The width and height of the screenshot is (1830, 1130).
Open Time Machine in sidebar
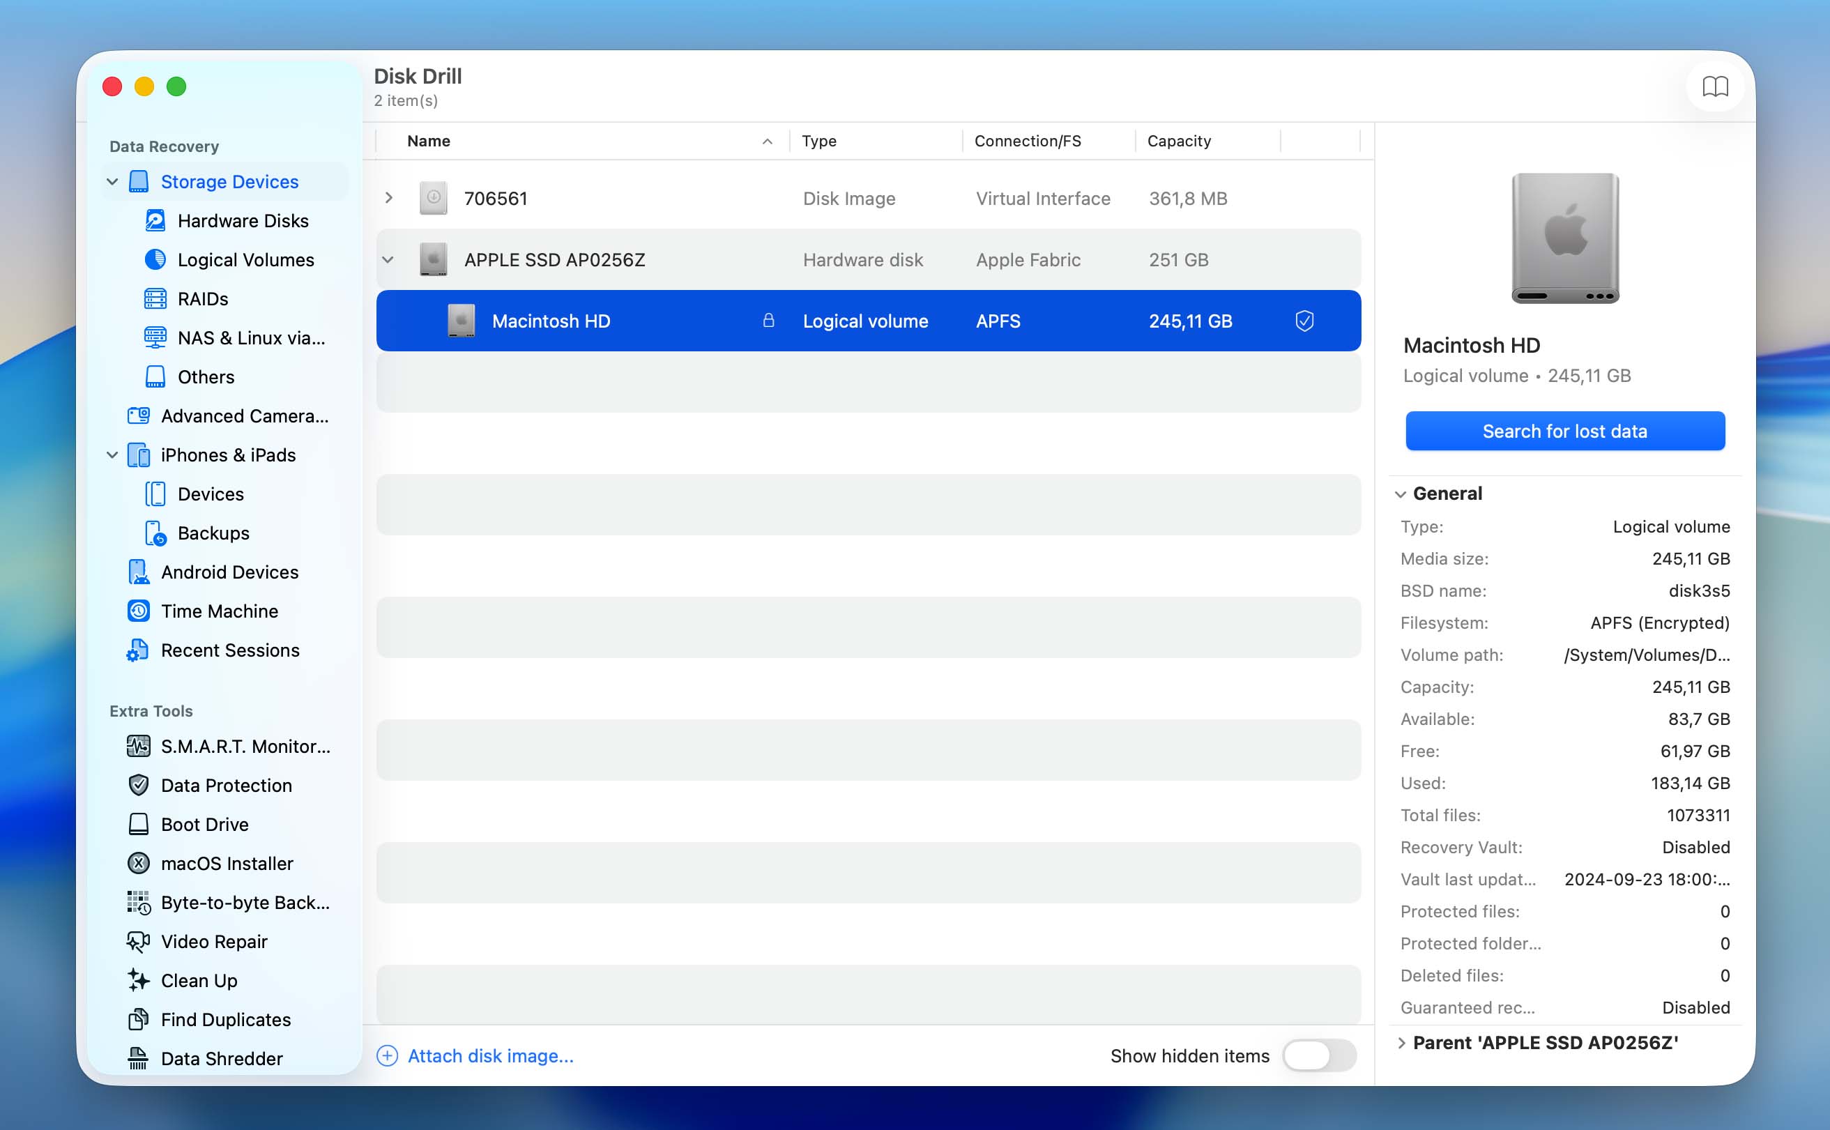click(219, 611)
